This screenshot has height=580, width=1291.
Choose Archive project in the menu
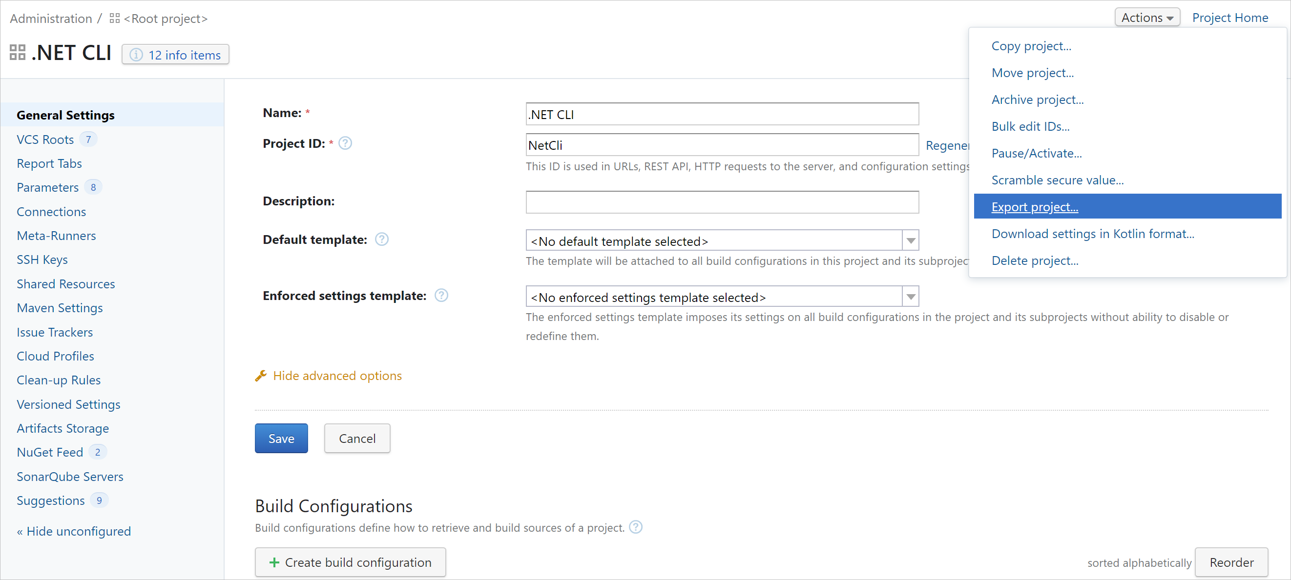(1038, 99)
